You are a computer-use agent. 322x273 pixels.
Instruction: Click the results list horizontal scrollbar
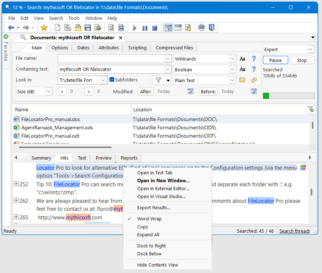pyautogui.click(x=65, y=147)
